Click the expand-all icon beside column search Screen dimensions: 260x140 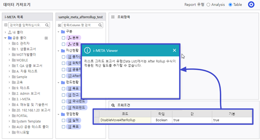point(59,25)
